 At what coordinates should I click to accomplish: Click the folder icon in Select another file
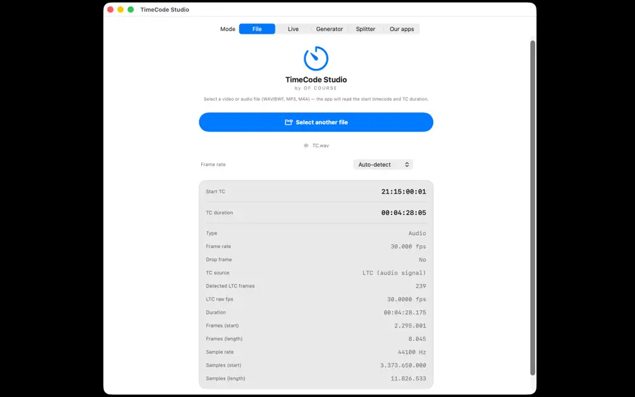289,123
